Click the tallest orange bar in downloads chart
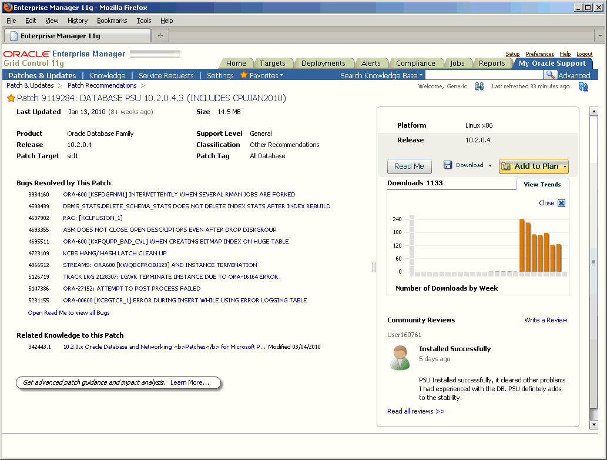607x460 pixels. (x=522, y=245)
